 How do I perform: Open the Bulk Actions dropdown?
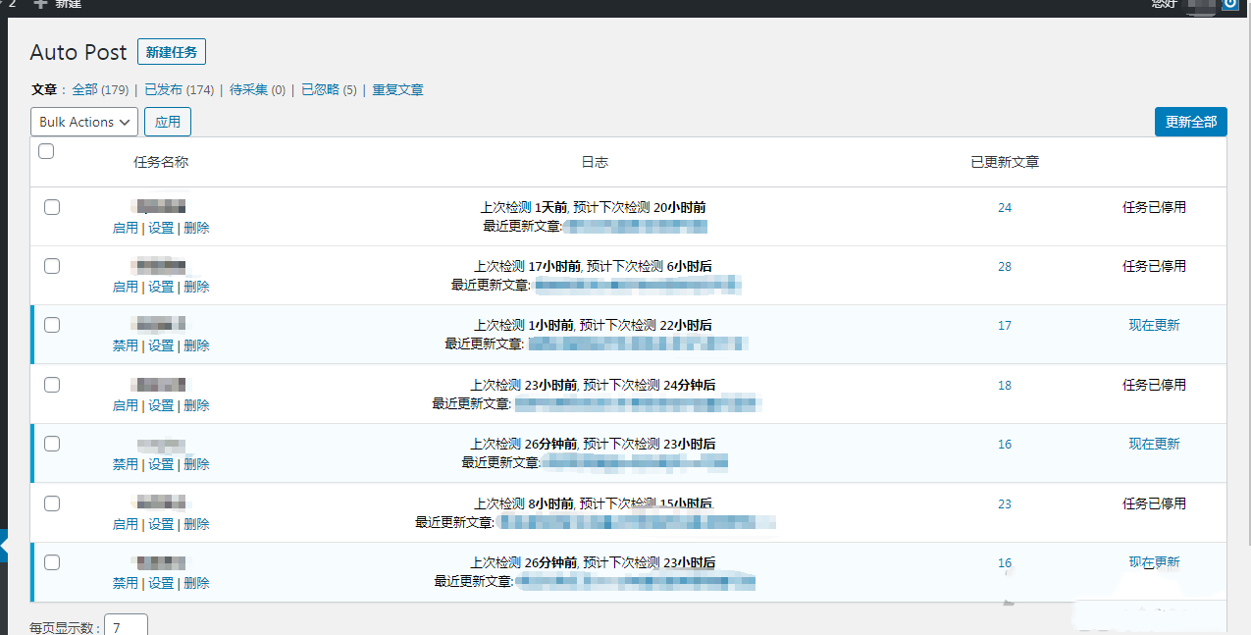(84, 122)
